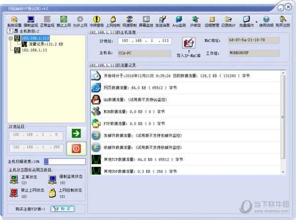Screen dimensions: 296x220
Task: Open the 上网控制 access control tool
Action: coord(113,22)
